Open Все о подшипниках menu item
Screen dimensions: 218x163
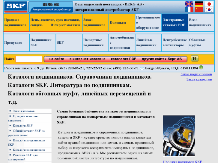[201, 23]
